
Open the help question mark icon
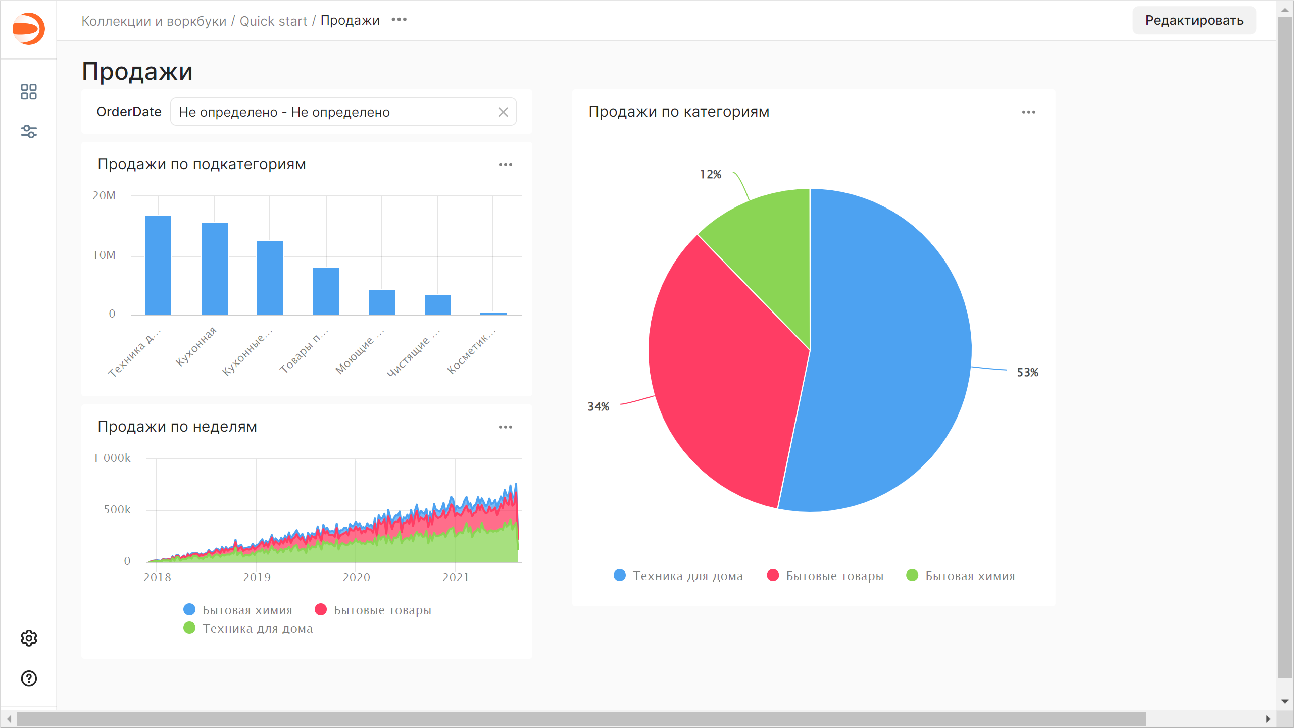tap(29, 679)
